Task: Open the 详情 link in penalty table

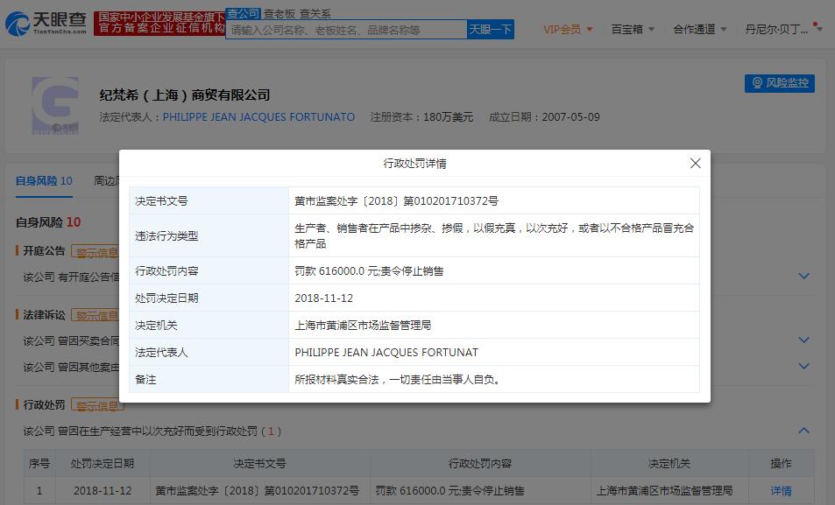Action: tap(781, 490)
